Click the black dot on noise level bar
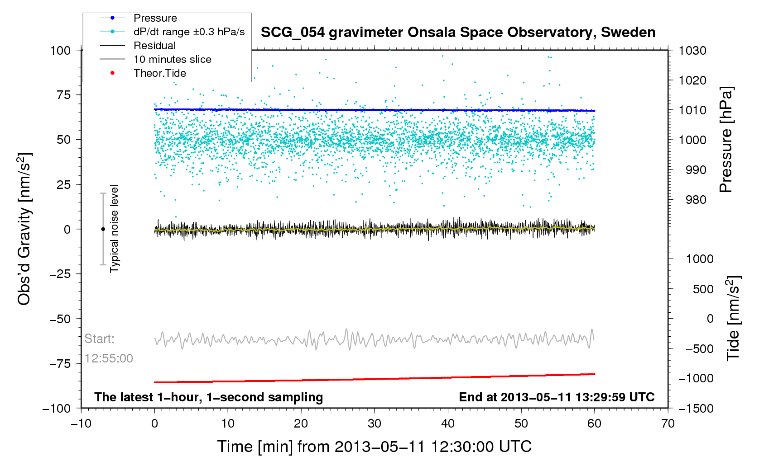Viewport: 759px width, 461px height. (x=103, y=229)
